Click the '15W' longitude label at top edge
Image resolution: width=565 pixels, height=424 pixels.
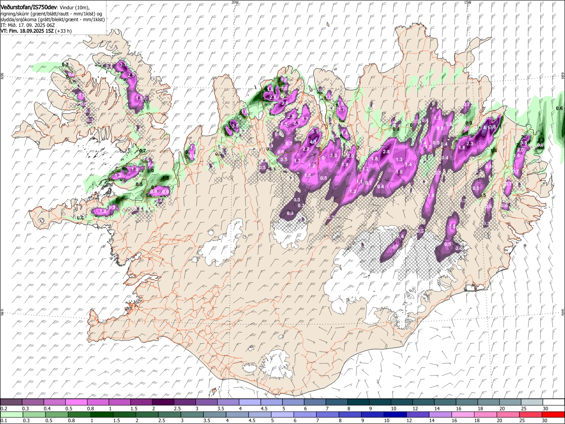coord(467,2)
